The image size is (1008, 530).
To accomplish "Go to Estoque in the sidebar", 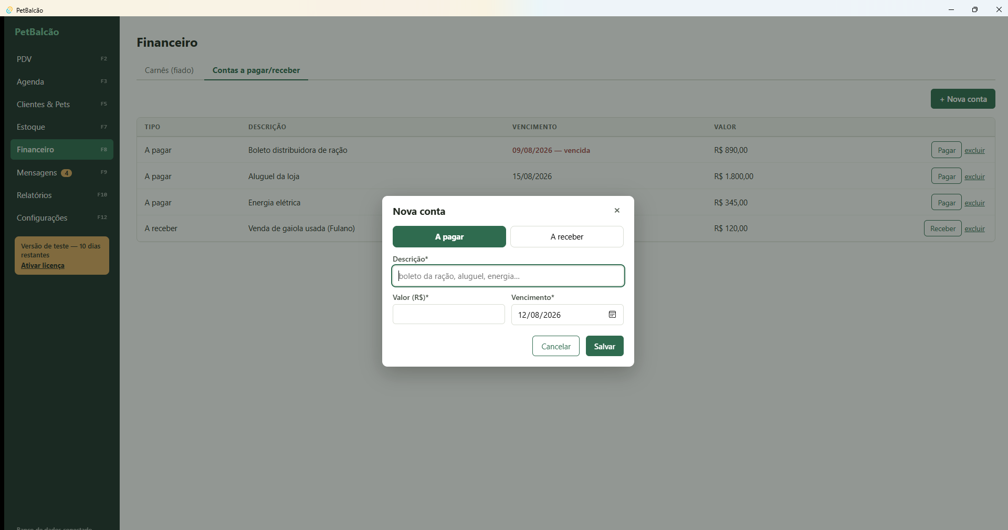I will (x=62, y=127).
